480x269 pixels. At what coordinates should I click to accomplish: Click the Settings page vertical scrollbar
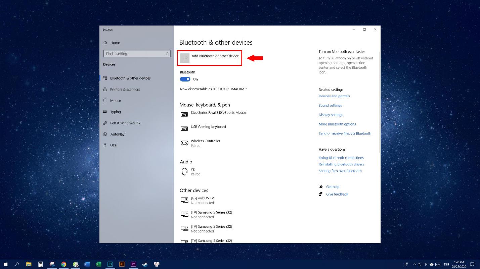pos(380,102)
